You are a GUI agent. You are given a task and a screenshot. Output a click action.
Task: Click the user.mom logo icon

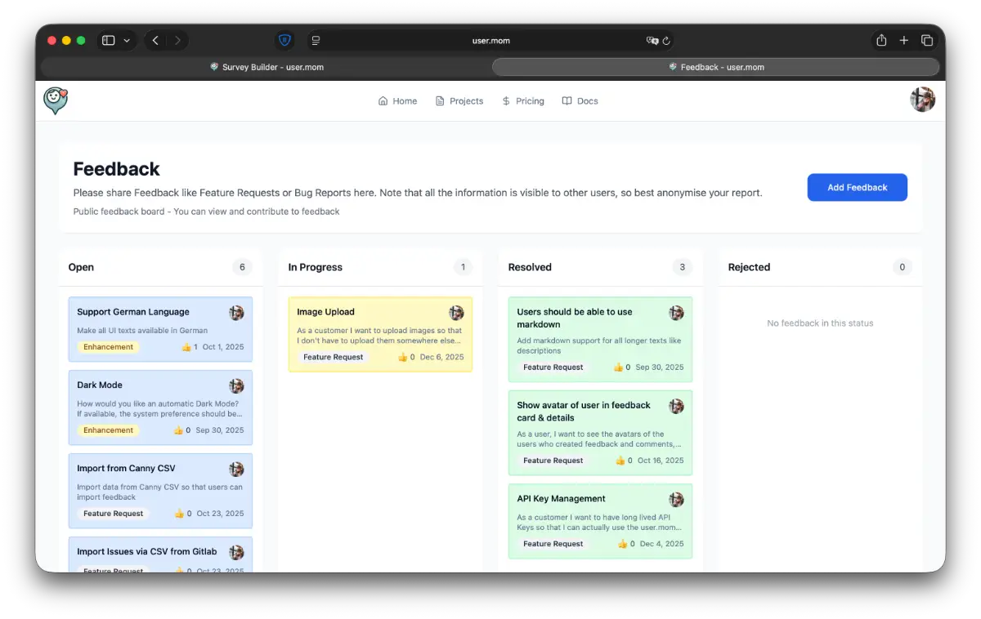click(x=56, y=100)
